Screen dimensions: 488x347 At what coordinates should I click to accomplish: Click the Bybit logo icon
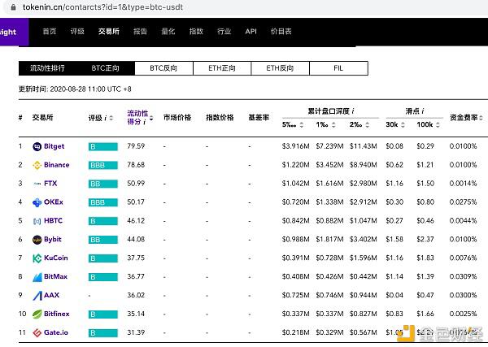(37, 240)
